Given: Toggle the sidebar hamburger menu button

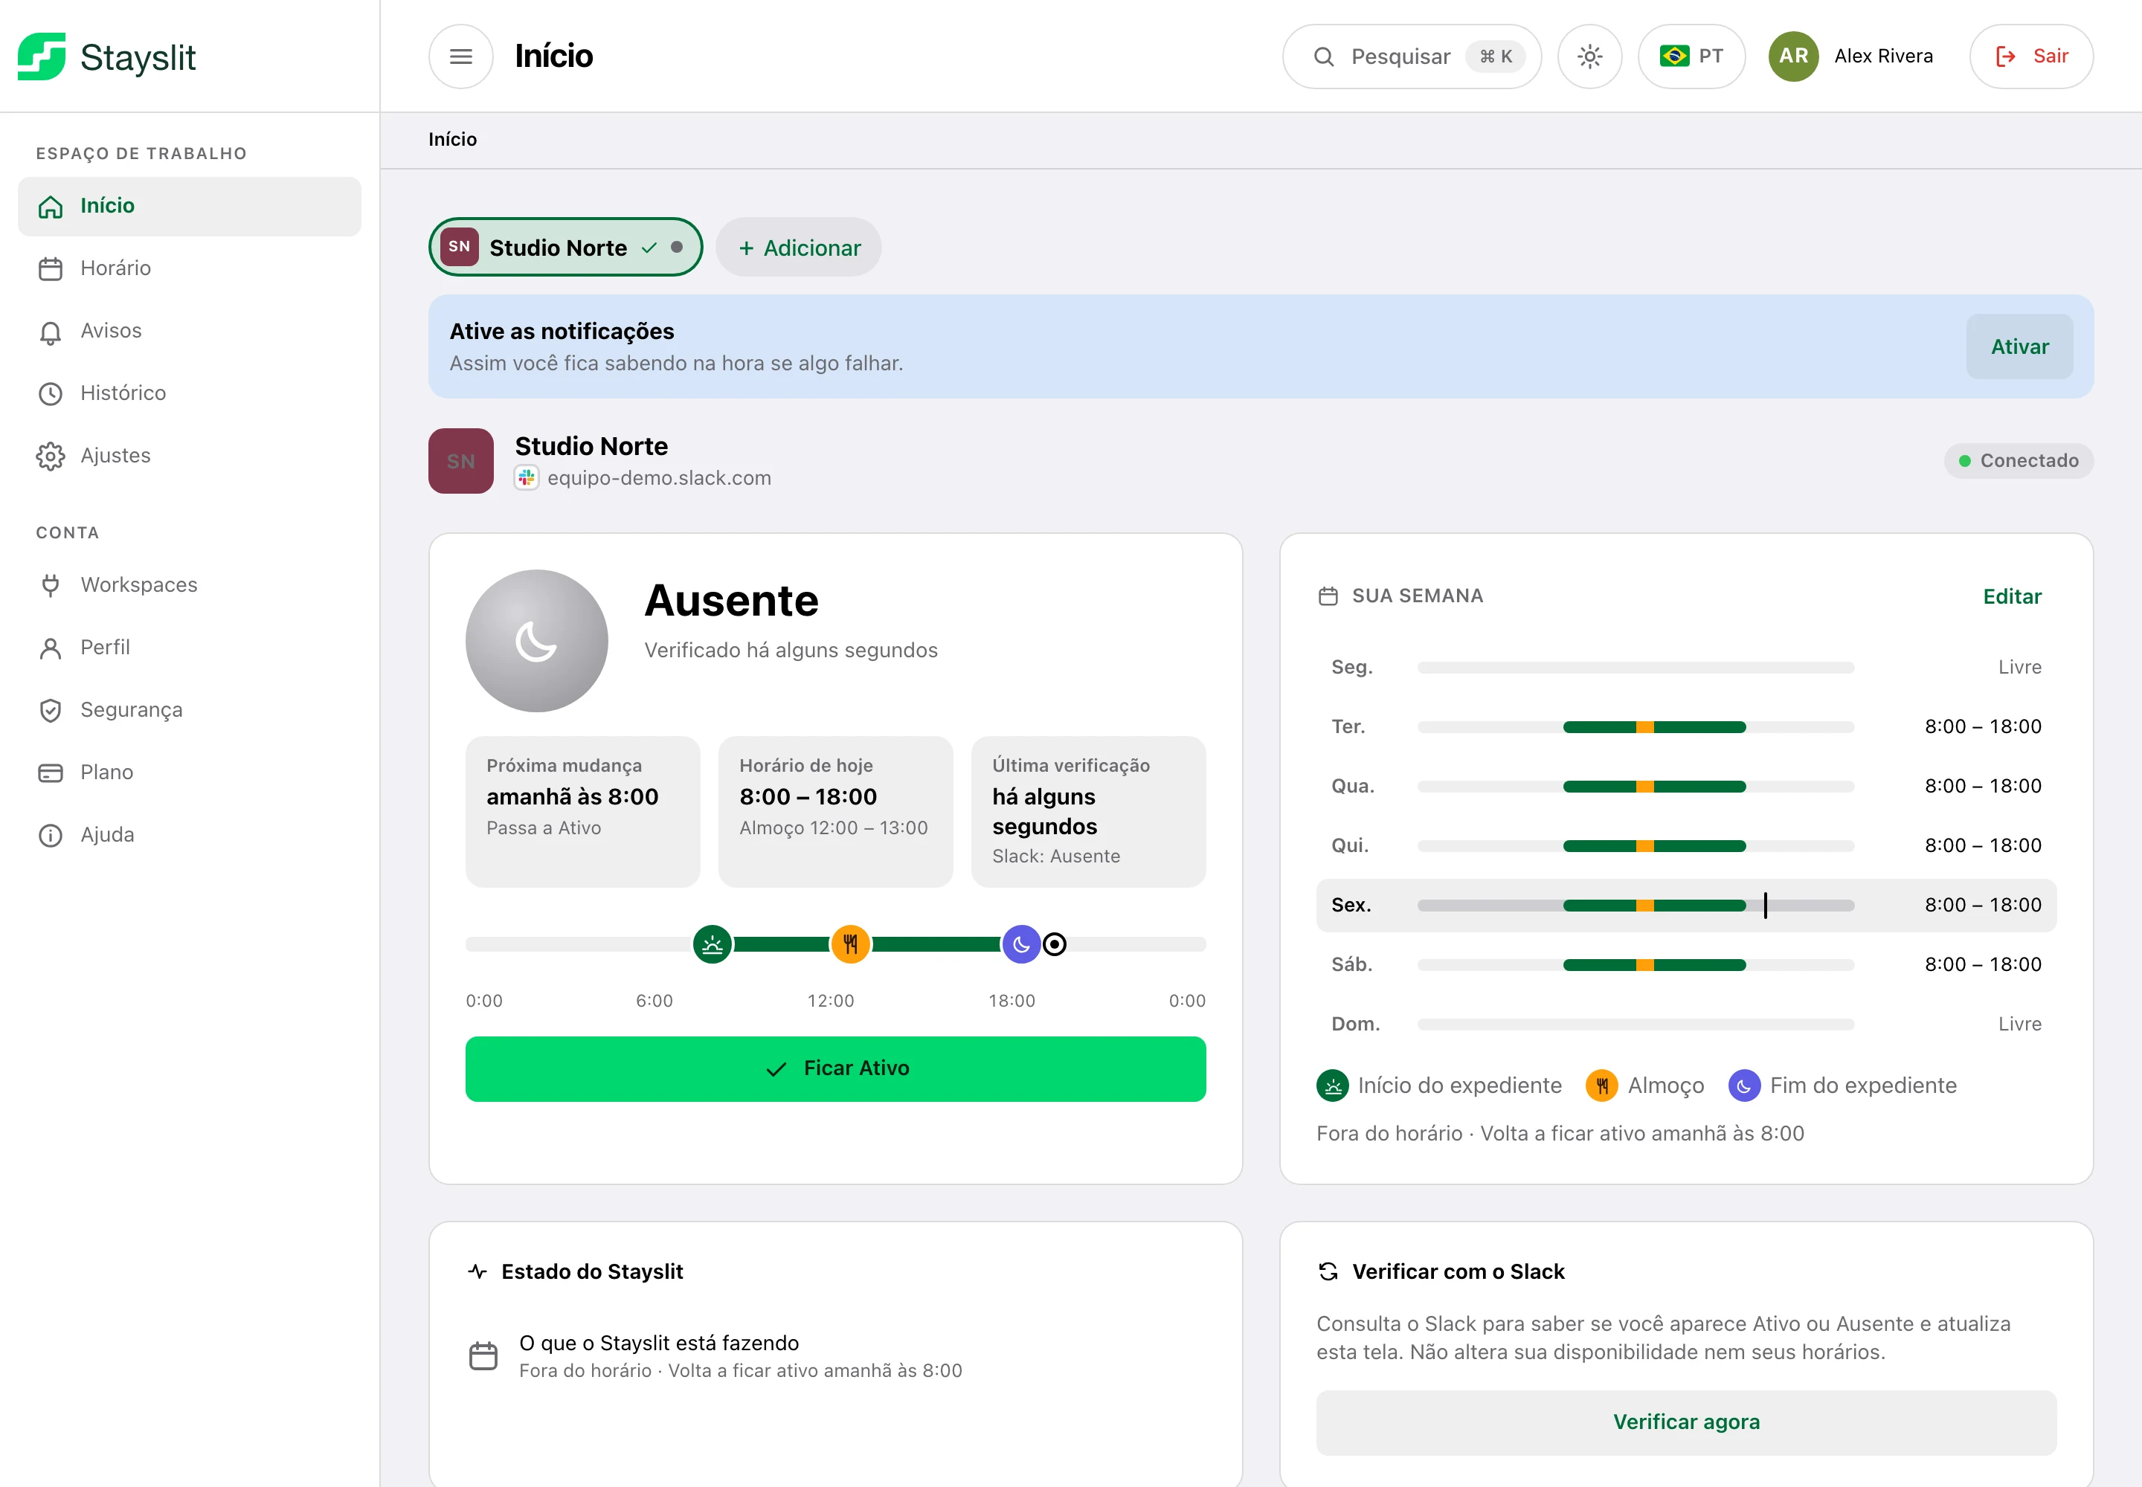Looking at the screenshot, I should [460, 57].
